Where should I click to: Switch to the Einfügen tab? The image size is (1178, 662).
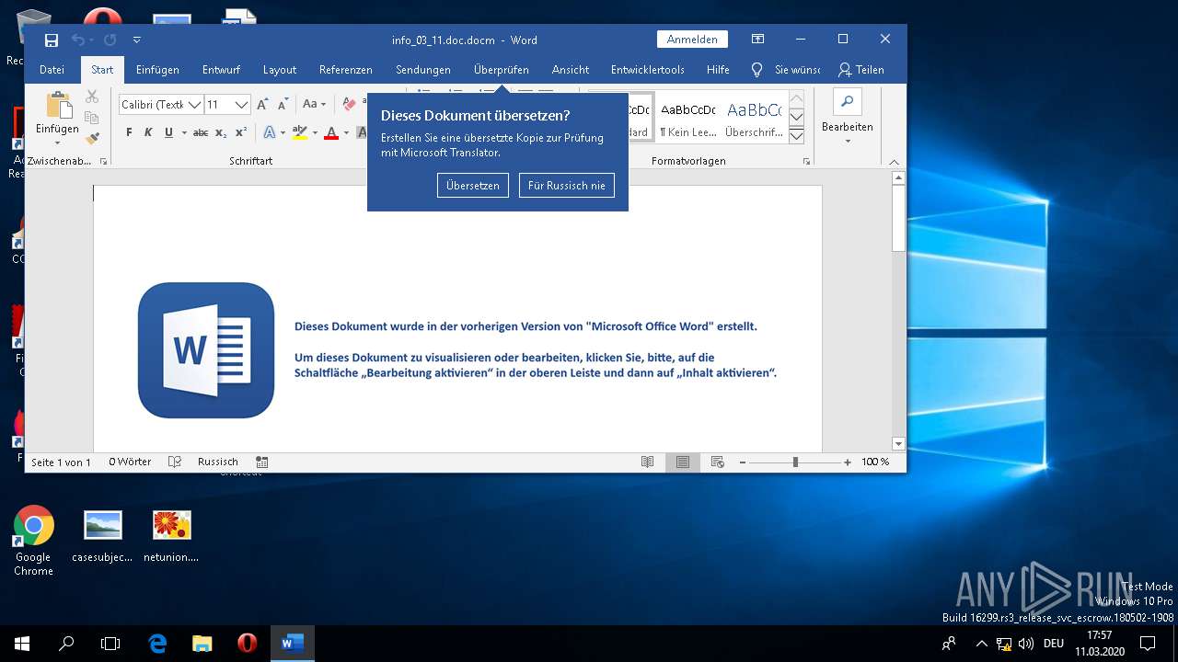pyautogui.click(x=157, y=69)
